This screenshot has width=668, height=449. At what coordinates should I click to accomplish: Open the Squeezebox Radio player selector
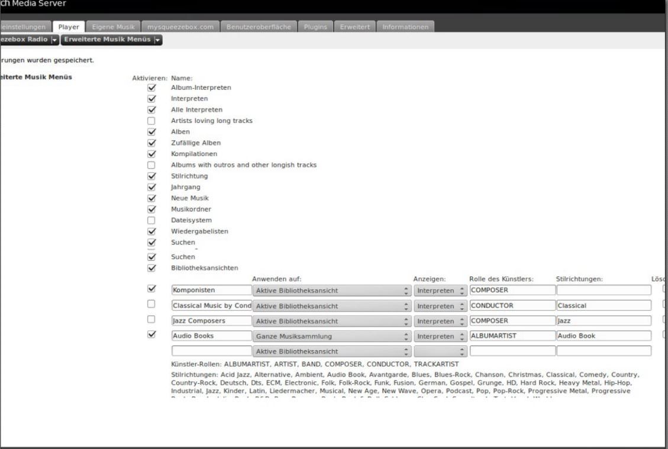point(28,40)
